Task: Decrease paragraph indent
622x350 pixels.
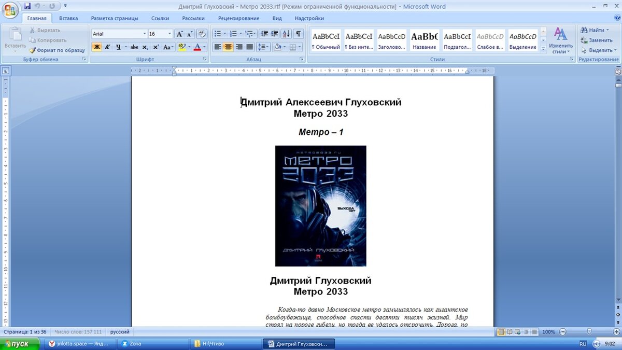Action: (264, 34)
